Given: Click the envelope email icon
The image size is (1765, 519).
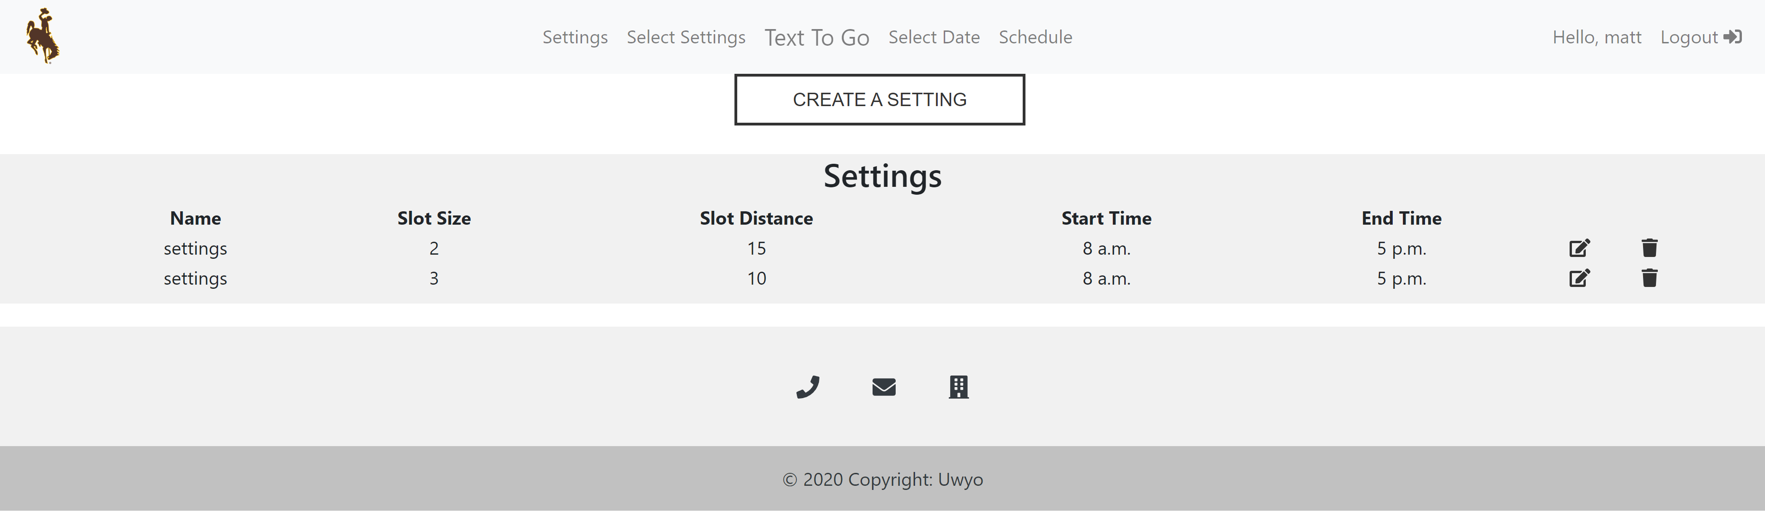Looking at the screenshot, I should (884, 387).
